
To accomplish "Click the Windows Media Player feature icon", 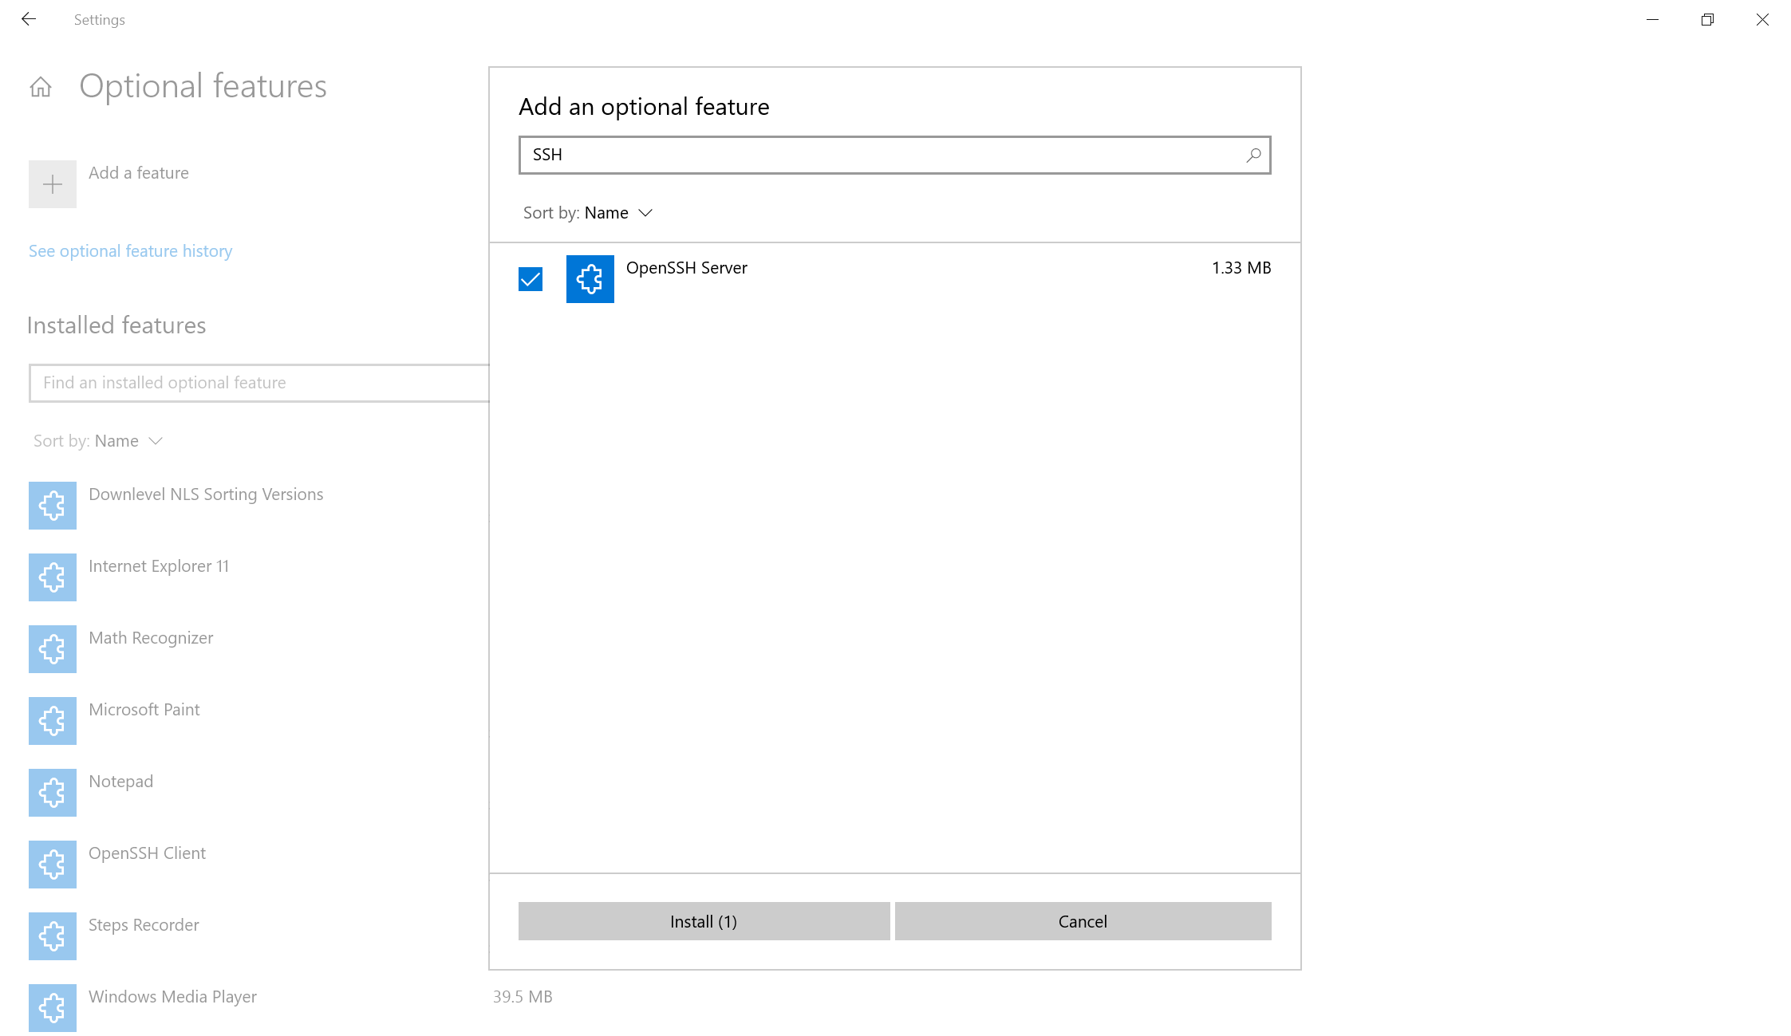I will point(53,1008).
